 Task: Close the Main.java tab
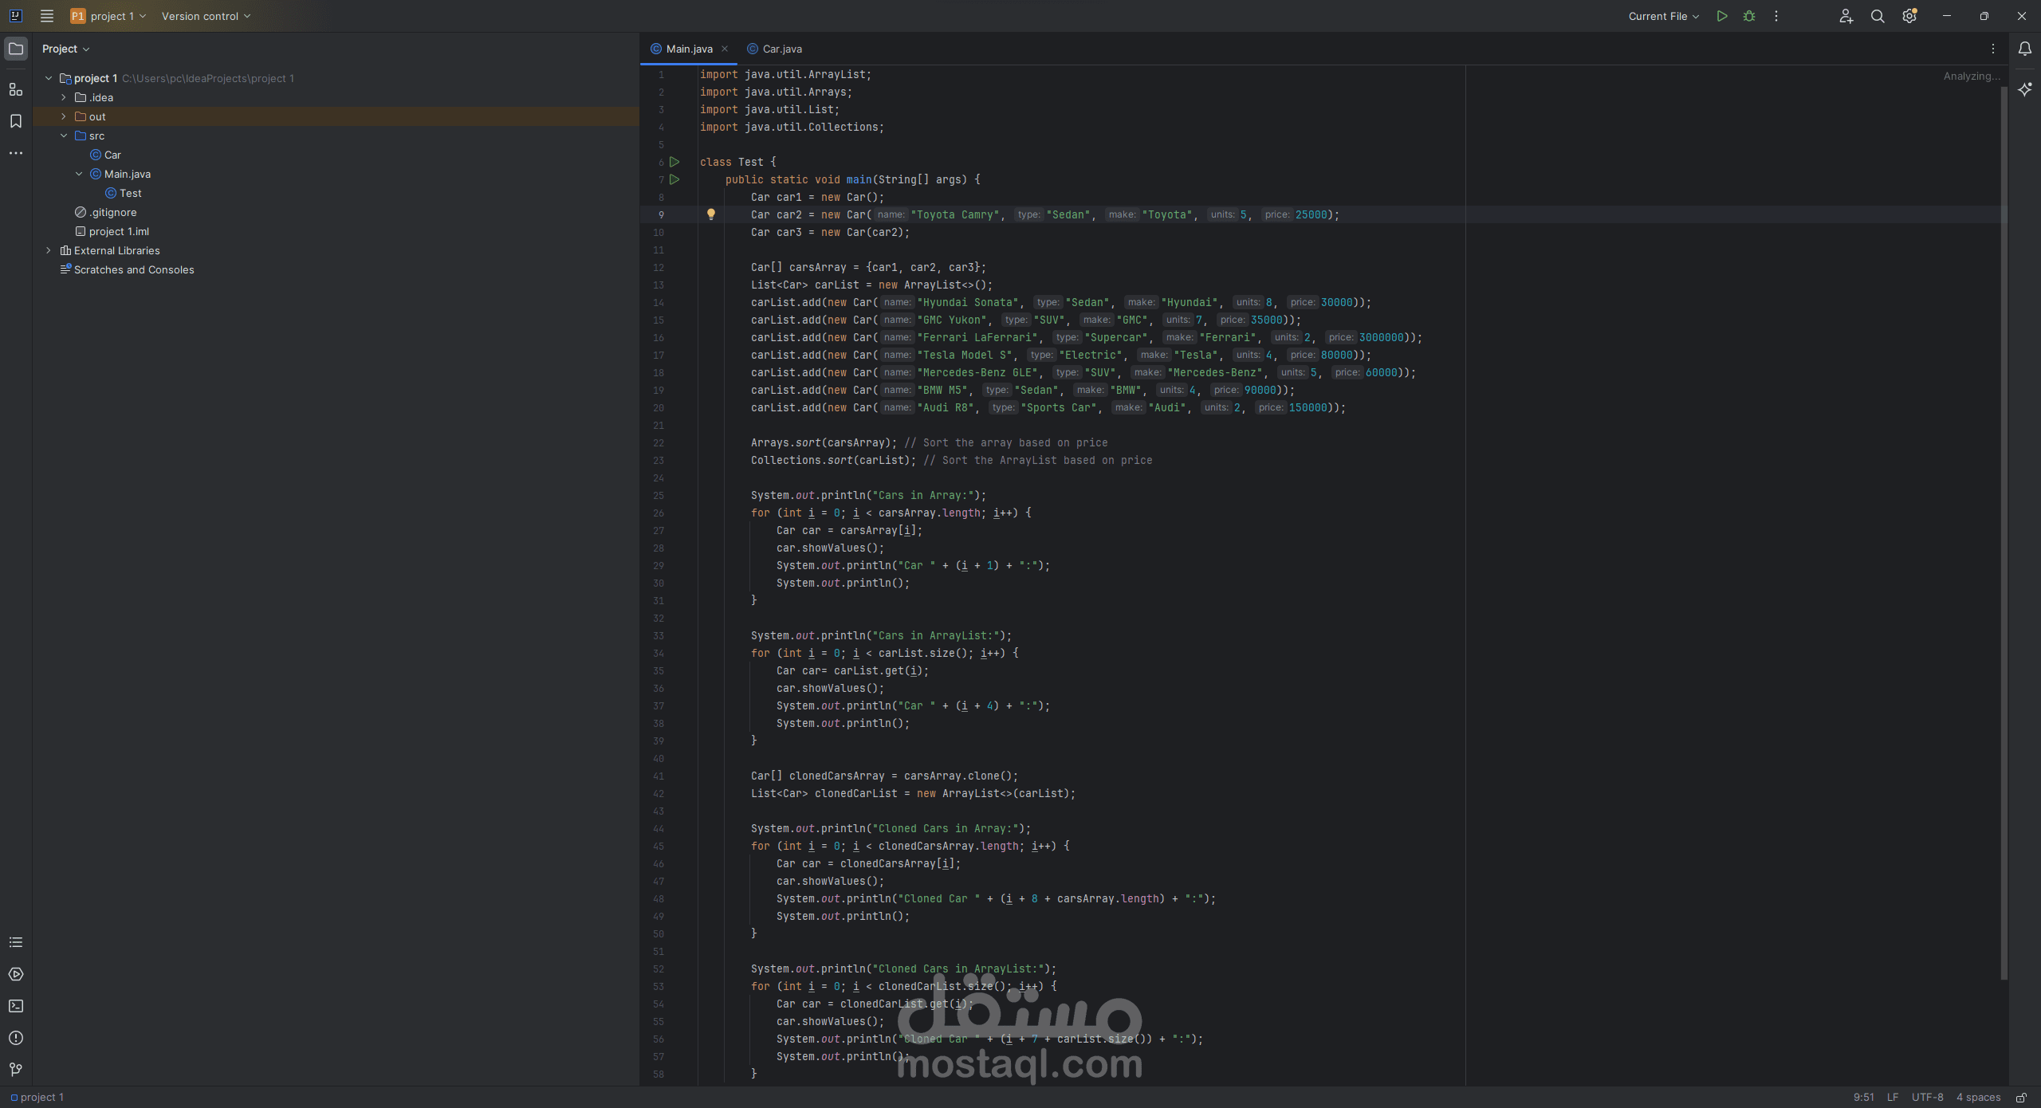[x=725, y=49]
